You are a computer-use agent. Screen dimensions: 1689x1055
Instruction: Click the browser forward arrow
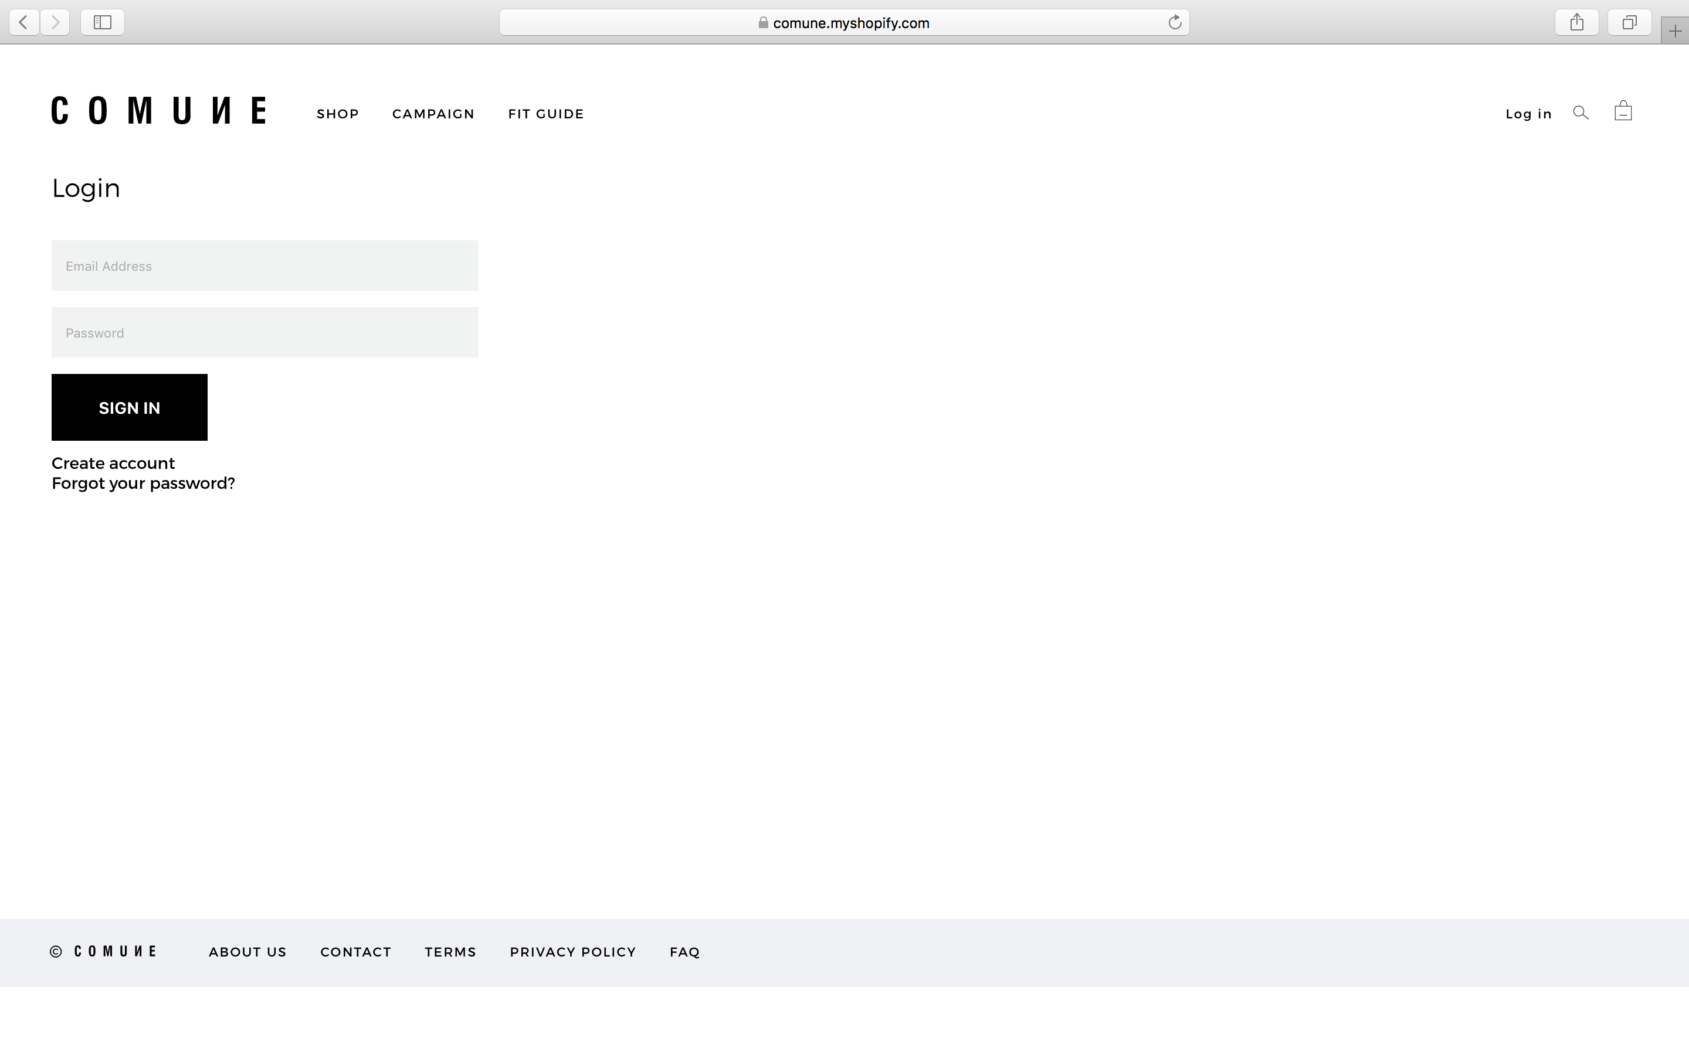pos(55,22)
